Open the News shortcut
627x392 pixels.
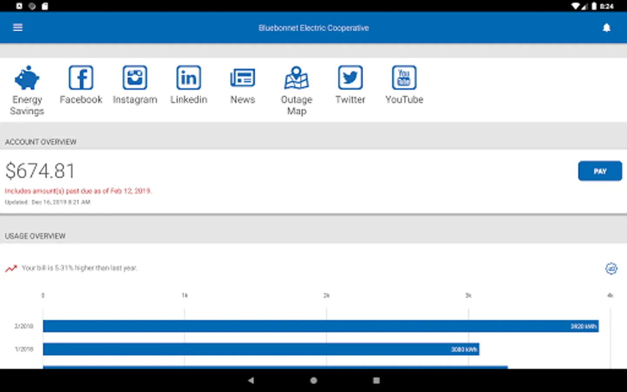click(x=243, y=85)
